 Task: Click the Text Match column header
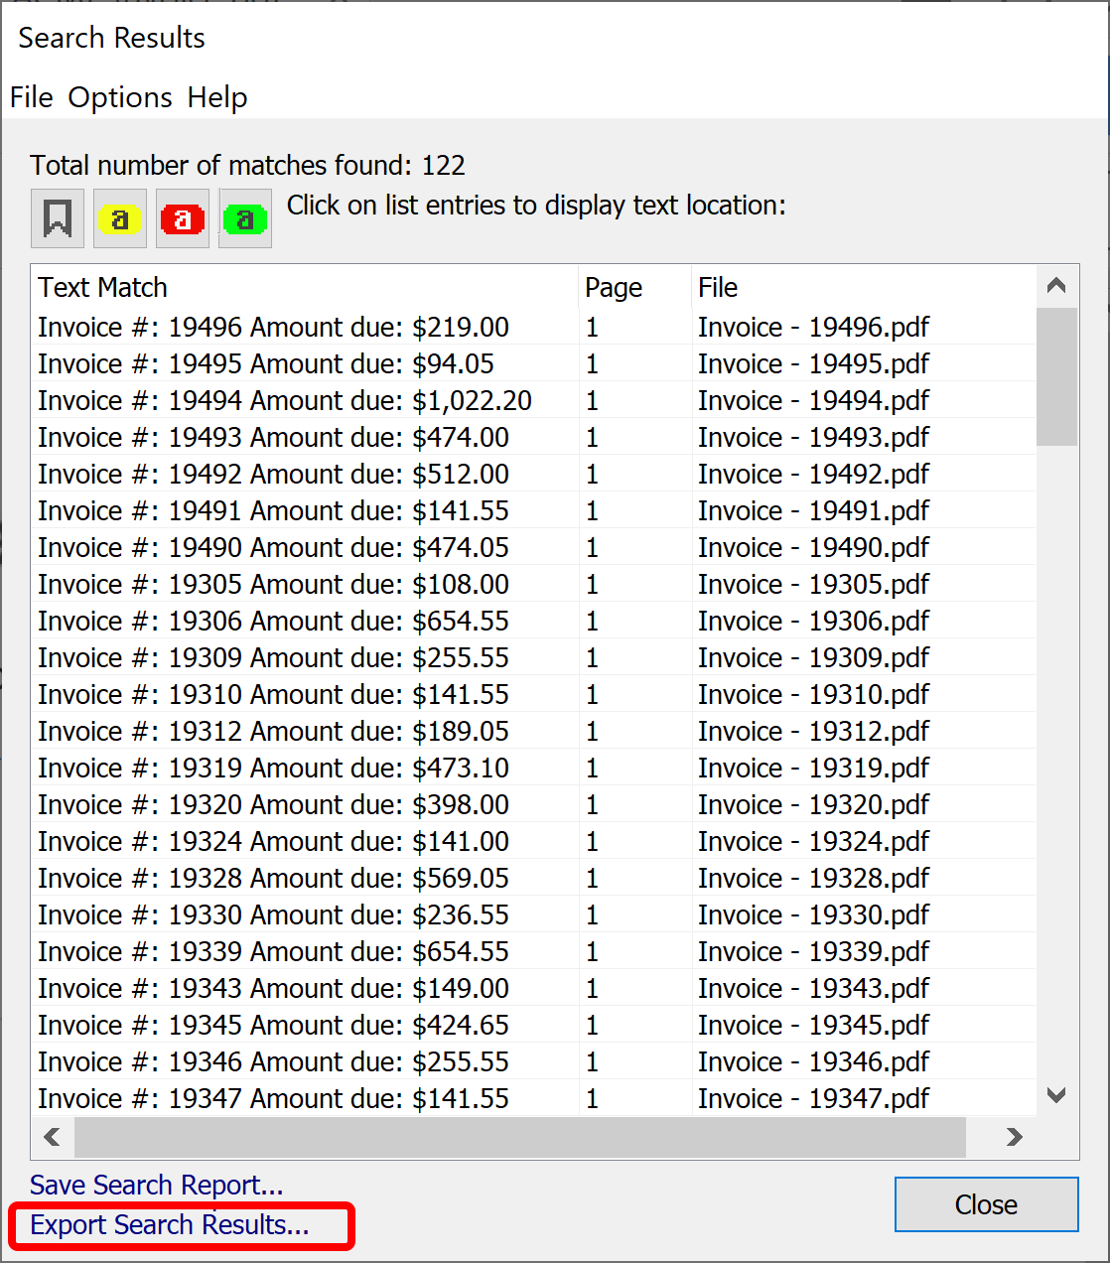coord(103,288)
